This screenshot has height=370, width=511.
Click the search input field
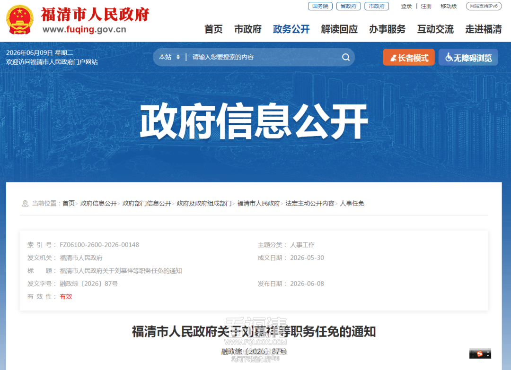(x=264, y=57)
